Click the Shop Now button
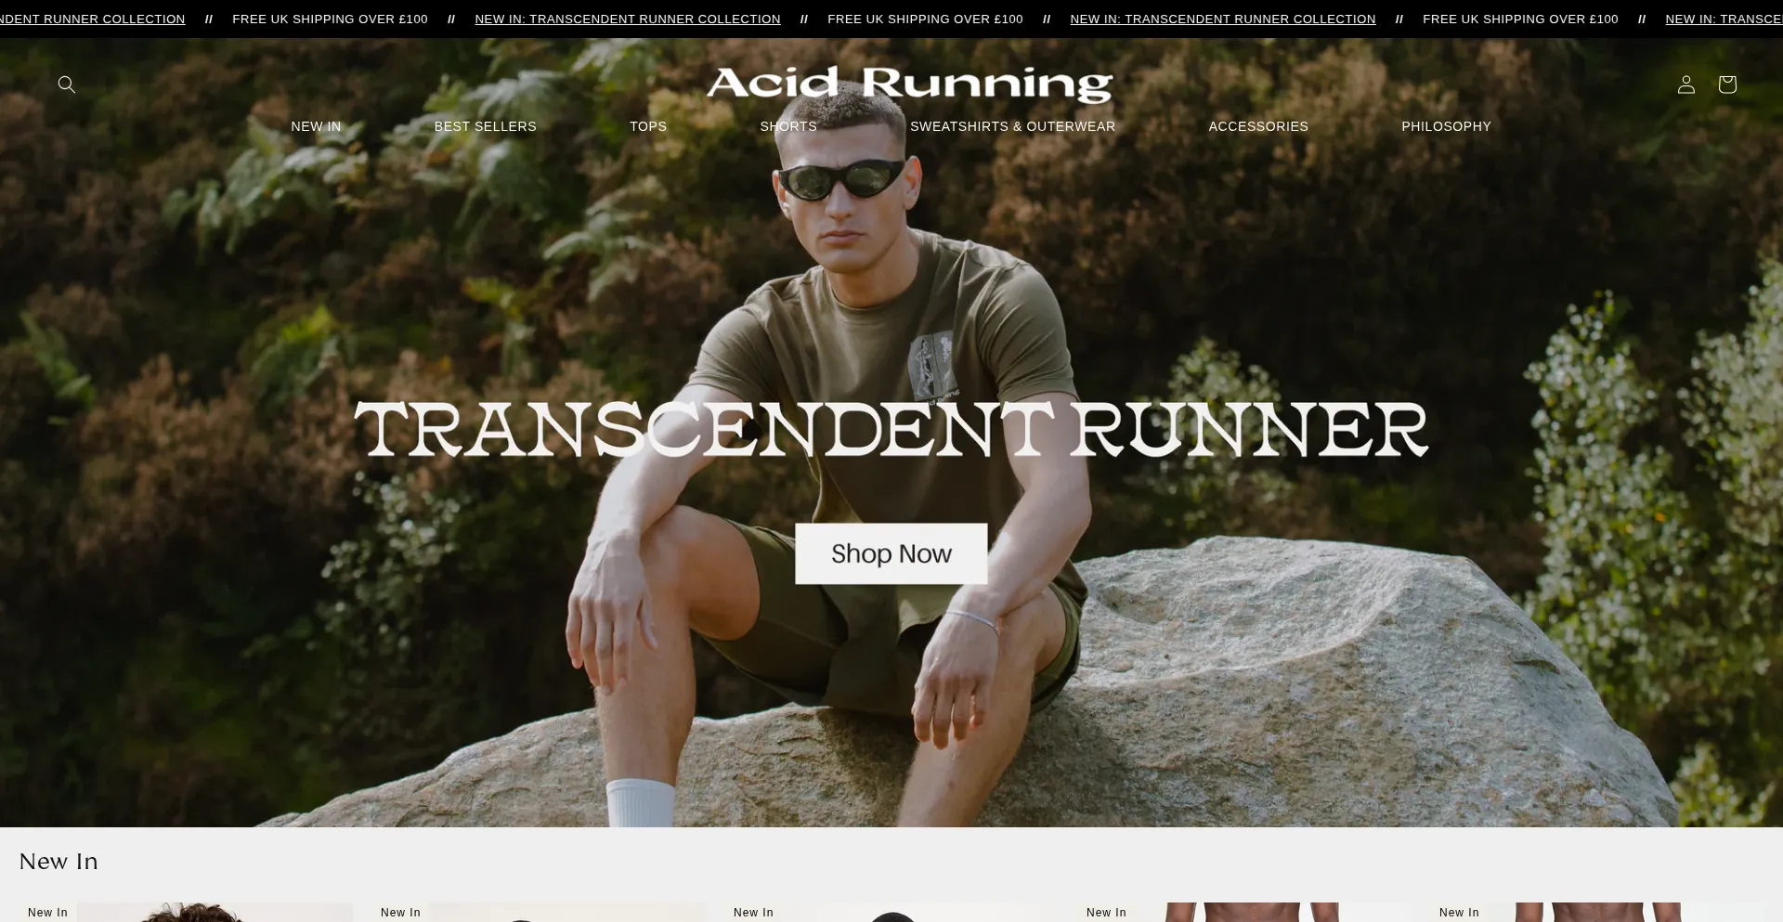Image resolution: width=1783 pixels, height=922 pixels. 891,553
